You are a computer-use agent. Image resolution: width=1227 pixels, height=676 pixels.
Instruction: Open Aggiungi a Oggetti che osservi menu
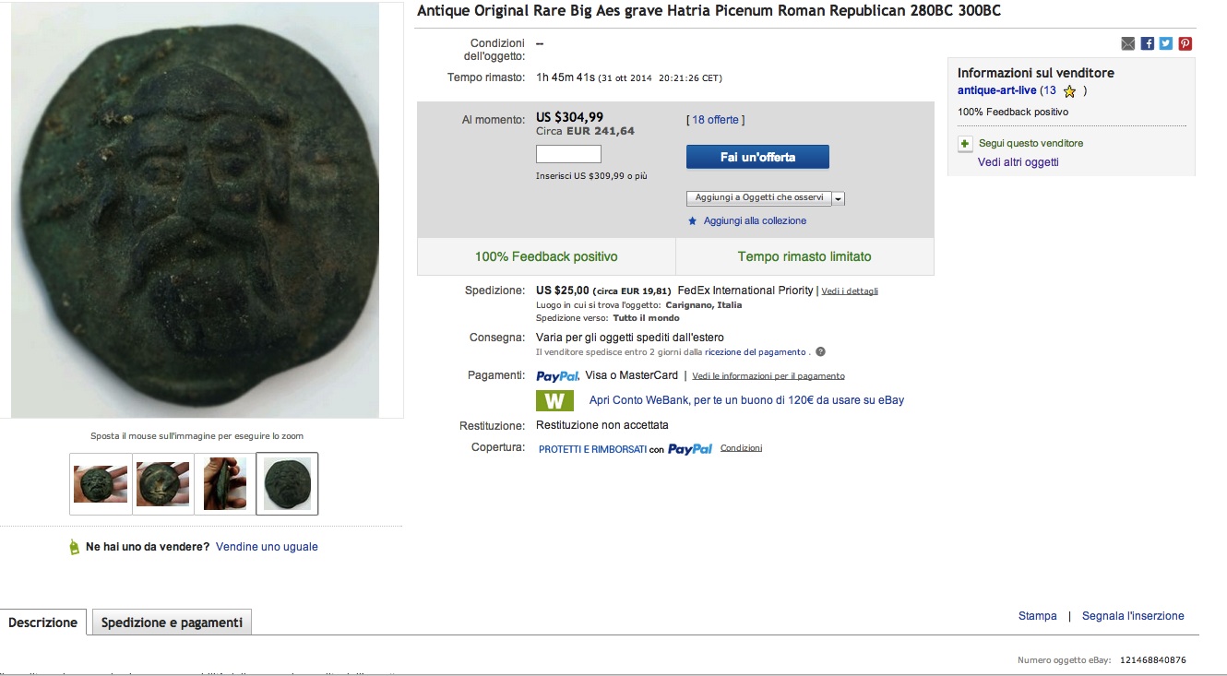(x=759, y=198)
